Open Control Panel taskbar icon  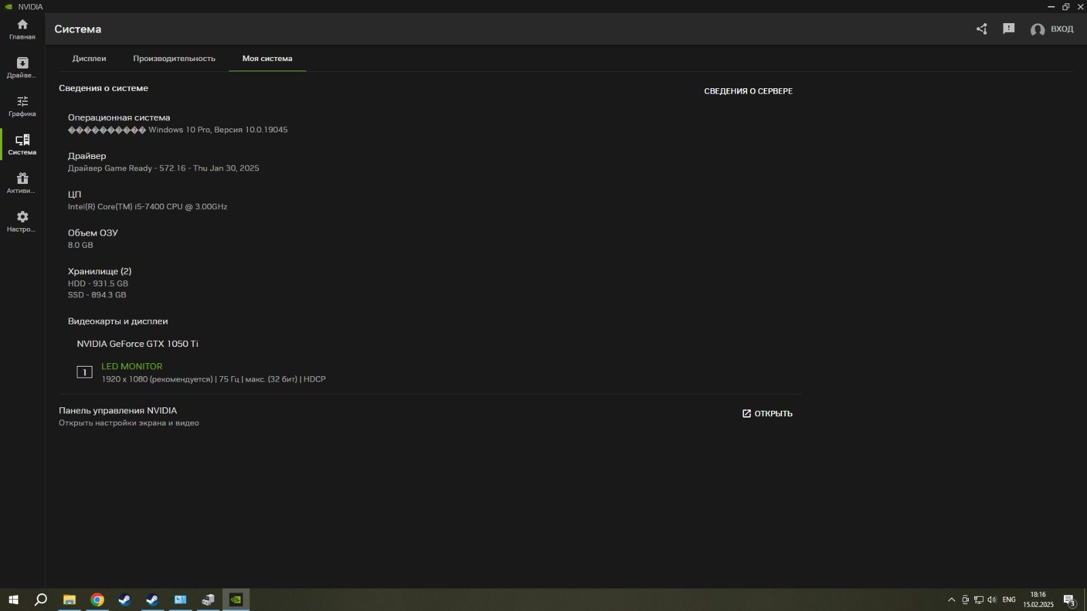[180, 599]
